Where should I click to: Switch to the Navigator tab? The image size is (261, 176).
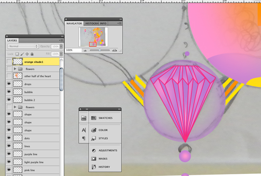point(74,23)
